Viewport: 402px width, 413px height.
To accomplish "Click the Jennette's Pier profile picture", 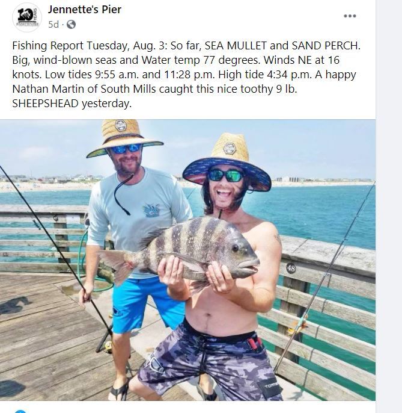I will 27,17.
